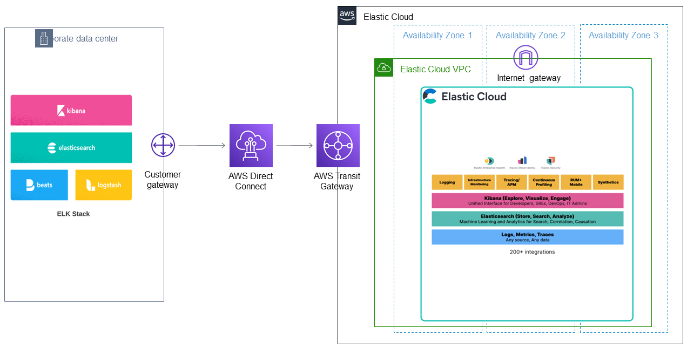Select the yellow logstash block
This screenshot has height=348, width=687.
104,185
